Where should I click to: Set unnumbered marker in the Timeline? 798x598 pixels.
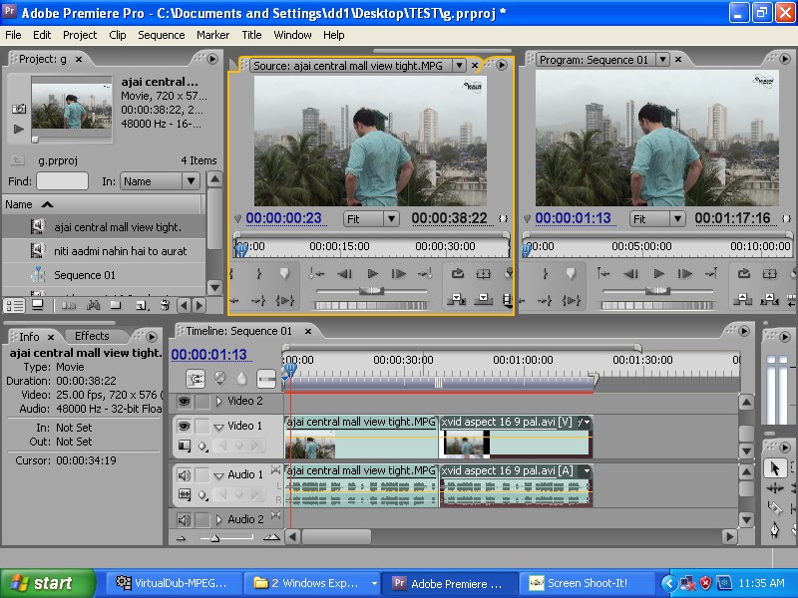point(241,378)
